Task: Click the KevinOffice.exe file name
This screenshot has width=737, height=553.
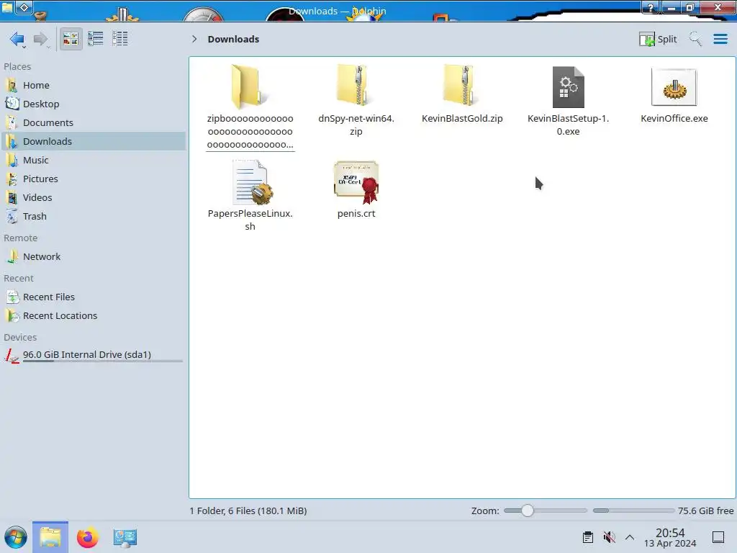Action: point(674,119)
